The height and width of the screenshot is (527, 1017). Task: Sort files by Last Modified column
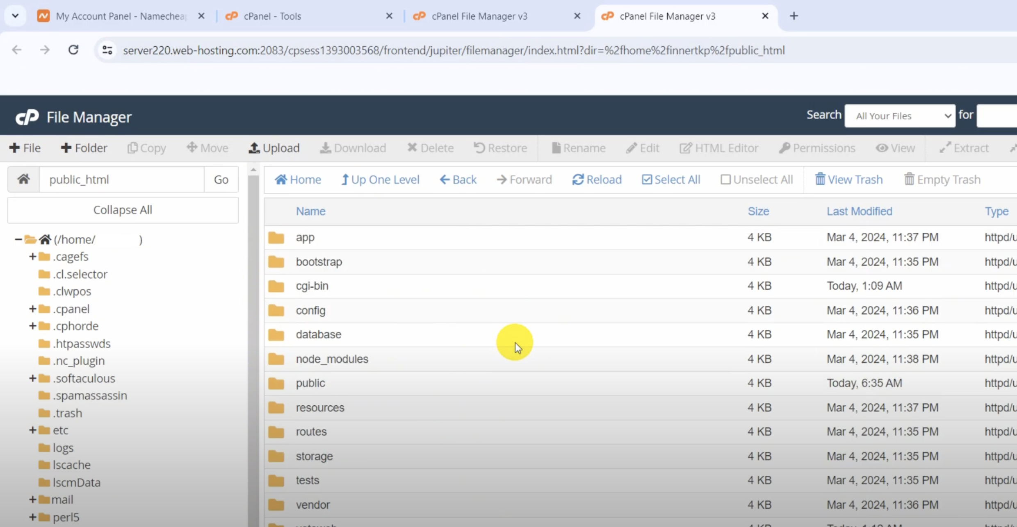click(859, 211)
